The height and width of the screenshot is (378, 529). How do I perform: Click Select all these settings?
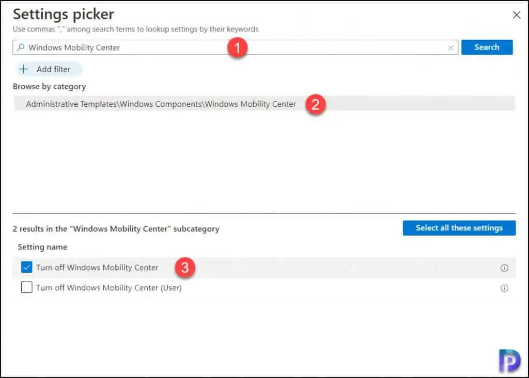[459, 228]
